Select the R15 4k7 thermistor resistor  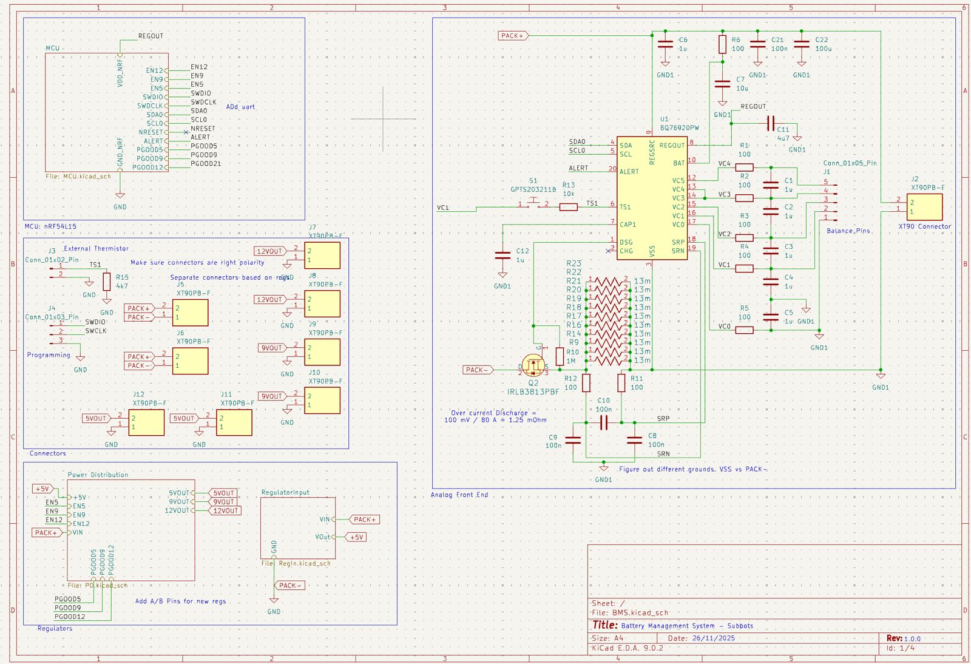click(x=107, y=282)
